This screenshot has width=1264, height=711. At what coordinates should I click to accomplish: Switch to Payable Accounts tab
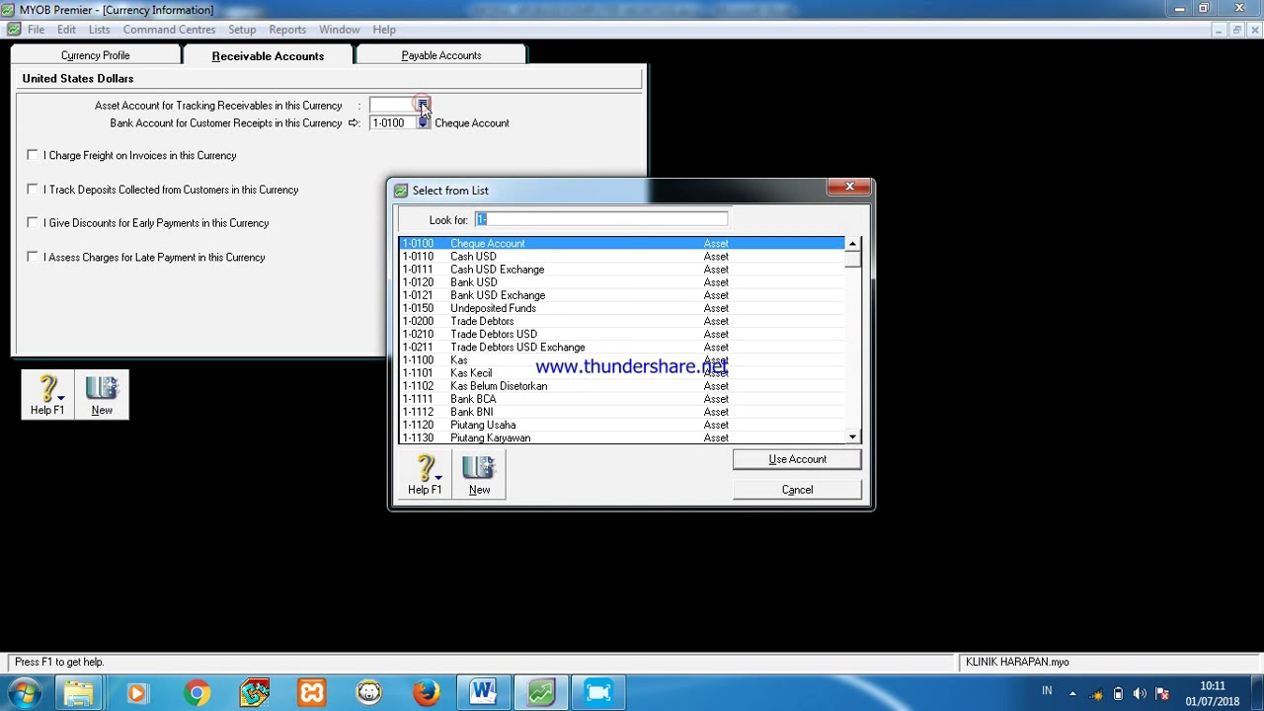(441, 55)
